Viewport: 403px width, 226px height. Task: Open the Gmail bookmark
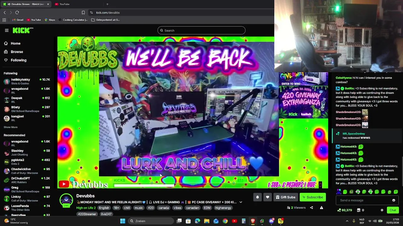tap(18, 20)
